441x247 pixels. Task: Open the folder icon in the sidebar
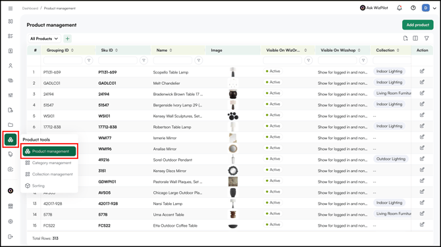coord(11,125)
